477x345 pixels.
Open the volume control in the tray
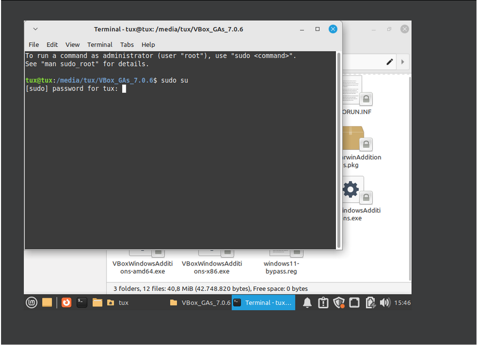(x=385, y=303)
